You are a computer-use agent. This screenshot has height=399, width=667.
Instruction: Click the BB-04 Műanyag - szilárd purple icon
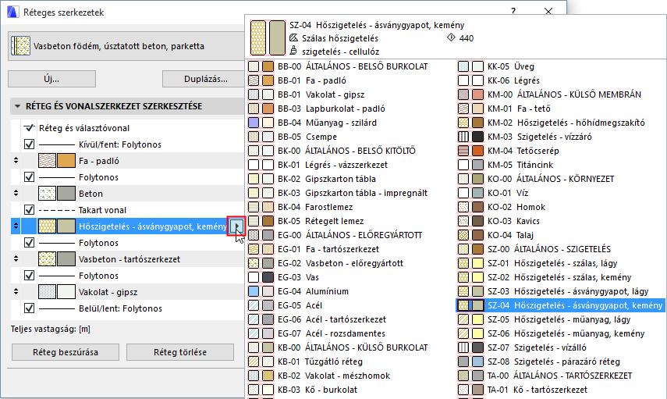[x=254, y=123]
